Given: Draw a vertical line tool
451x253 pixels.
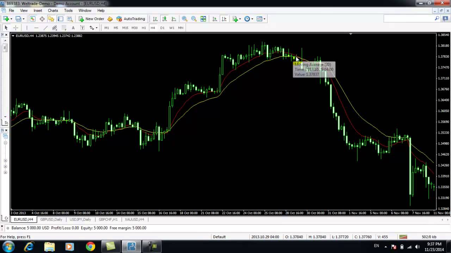Looking at the screenshot, I should (27, 28).
